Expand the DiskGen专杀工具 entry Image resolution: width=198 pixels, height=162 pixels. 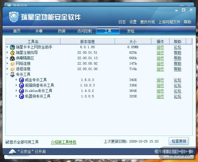pos(16,91)
